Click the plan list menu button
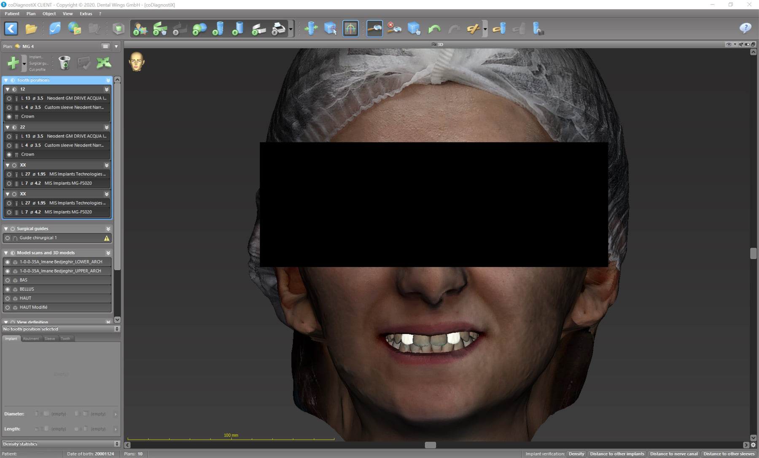Image resolution: width=759 pixels, height=458 pixels. tap(105, 46)
